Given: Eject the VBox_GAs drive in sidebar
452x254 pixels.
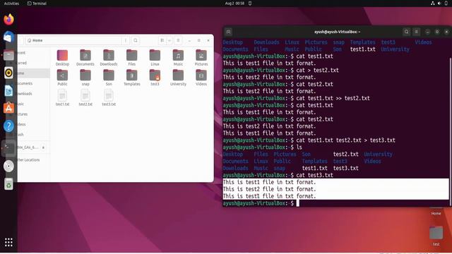Looking at the screenshot, I should [x=43, y=147].
